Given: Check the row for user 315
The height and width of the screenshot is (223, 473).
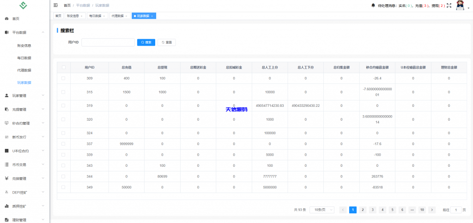Looking at the screenshot, I should click(x=63, y=92).
